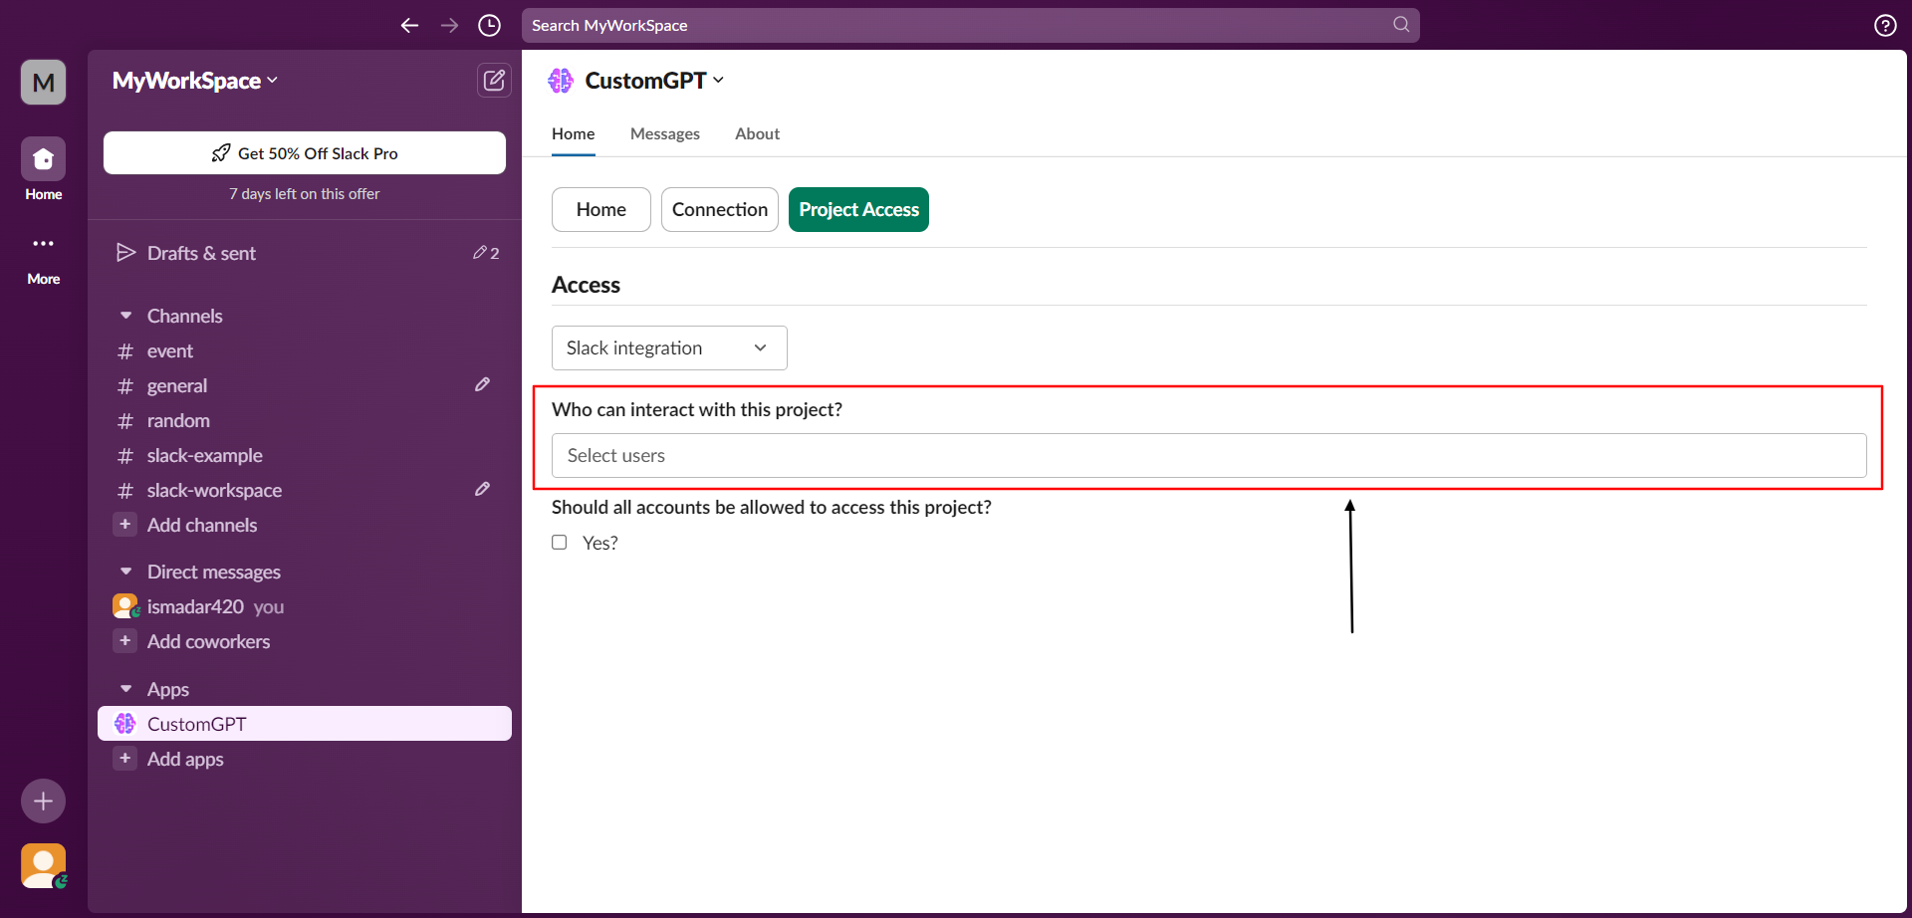Open the ismadar420 direct message

point(305,606)
